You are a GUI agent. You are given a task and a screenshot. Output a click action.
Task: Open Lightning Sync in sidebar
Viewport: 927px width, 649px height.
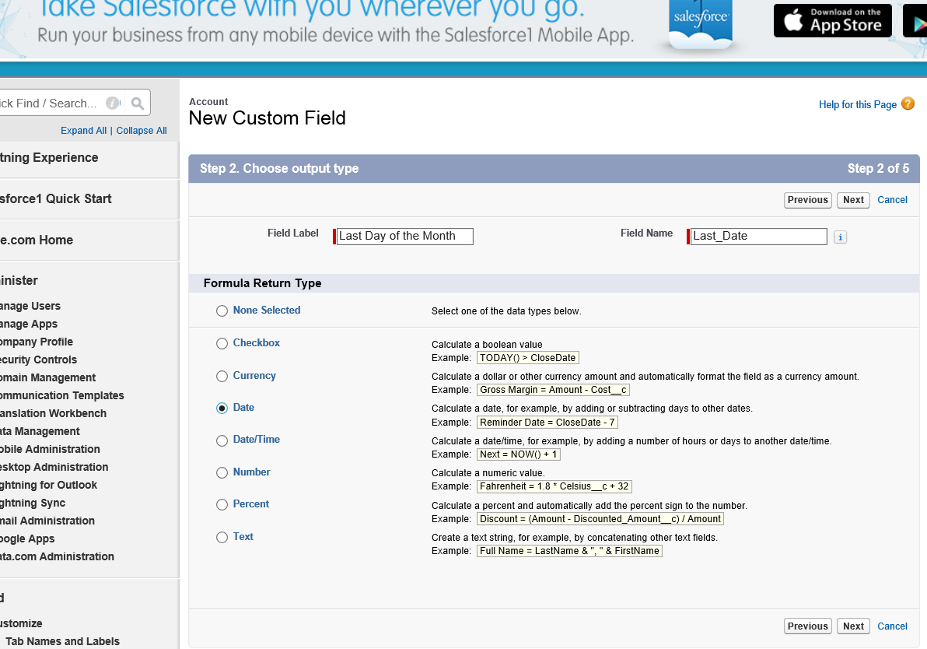coord(33,503)
